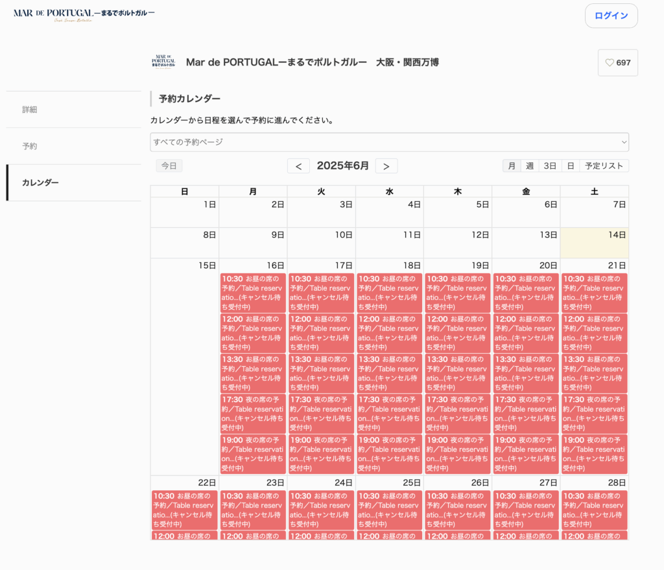This screenshot has width=664, height=570.
Task: Like the restaurant with the heart 697 button
Action: 618,63
